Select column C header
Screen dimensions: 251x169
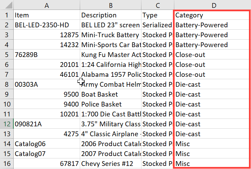[157, 5]
